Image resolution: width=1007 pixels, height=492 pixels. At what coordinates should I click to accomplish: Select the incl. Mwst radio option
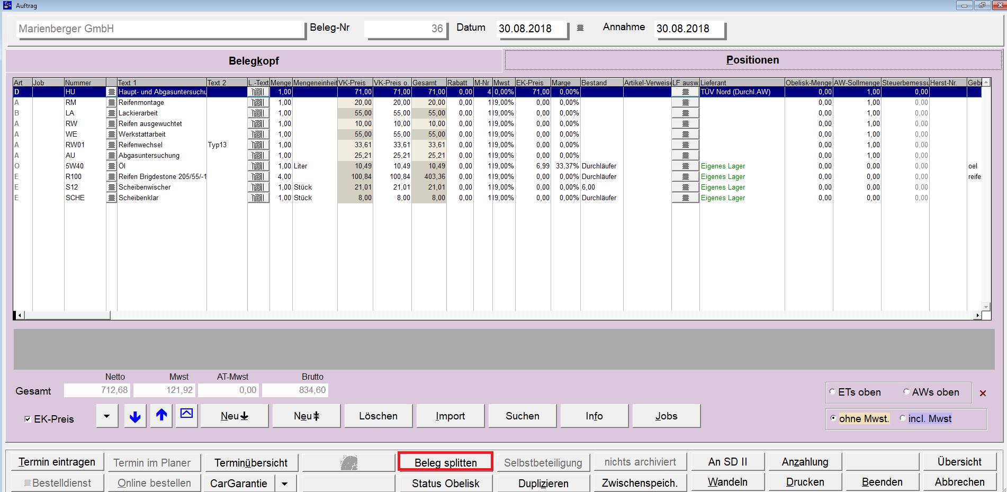pos(903,418)
